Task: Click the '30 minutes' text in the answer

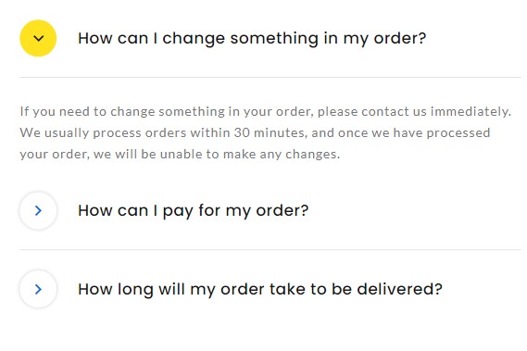Action: [x=269, y=132]
